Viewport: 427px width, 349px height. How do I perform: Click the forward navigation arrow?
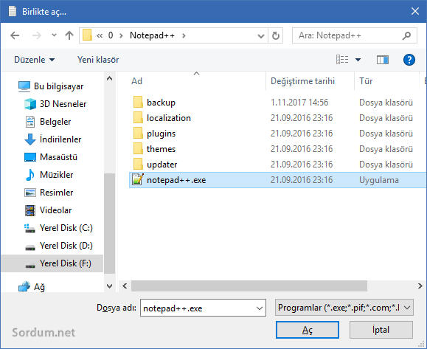[x=36, y=35]
